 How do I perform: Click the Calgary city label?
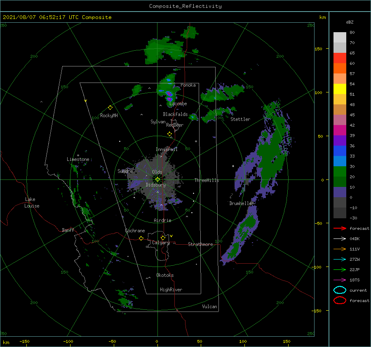(161, 243)
